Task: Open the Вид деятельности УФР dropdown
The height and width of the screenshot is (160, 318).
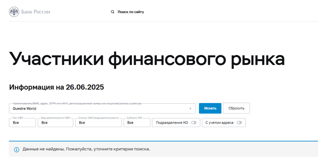Action: point(56,122)
